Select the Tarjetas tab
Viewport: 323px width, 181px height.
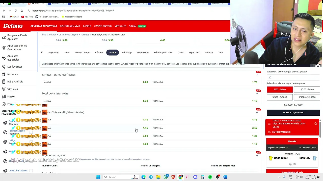pos(113,53)
